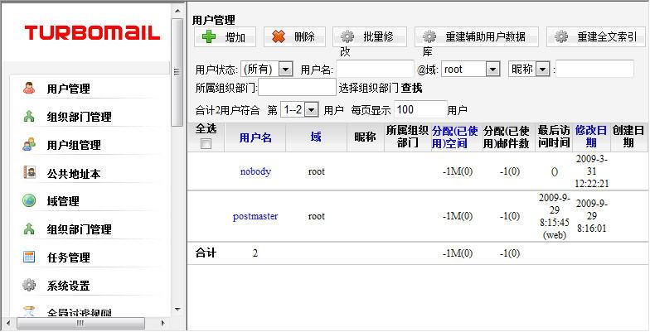650x332 pixels.
Task: Sort by the 用户名 column header
Action: tap(255, 137)
